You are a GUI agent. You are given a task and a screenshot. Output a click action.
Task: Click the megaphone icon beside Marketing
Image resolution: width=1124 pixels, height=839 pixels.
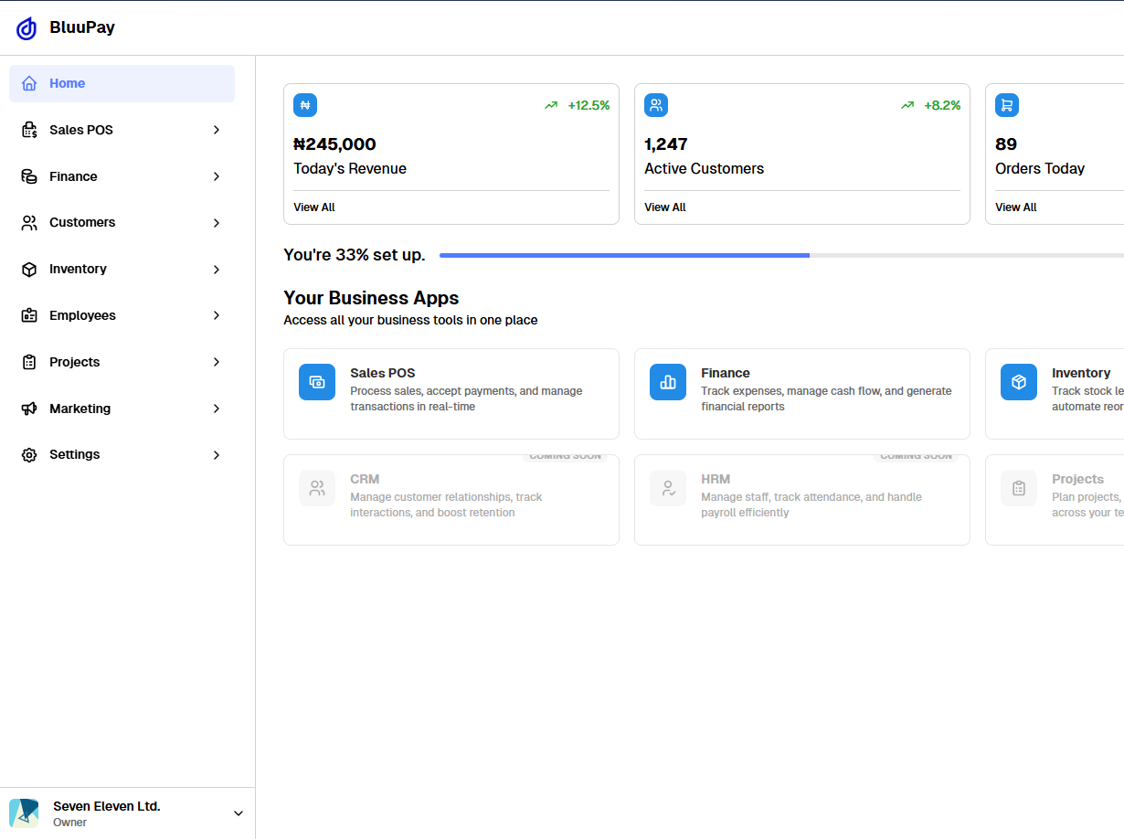pos(29,409)
